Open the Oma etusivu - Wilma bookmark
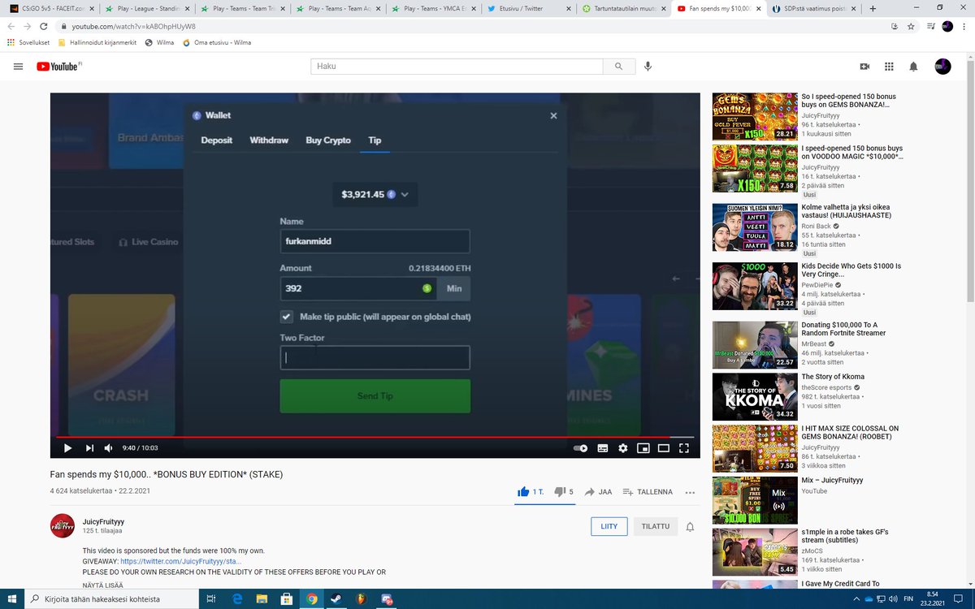 [x=217, y=42]
